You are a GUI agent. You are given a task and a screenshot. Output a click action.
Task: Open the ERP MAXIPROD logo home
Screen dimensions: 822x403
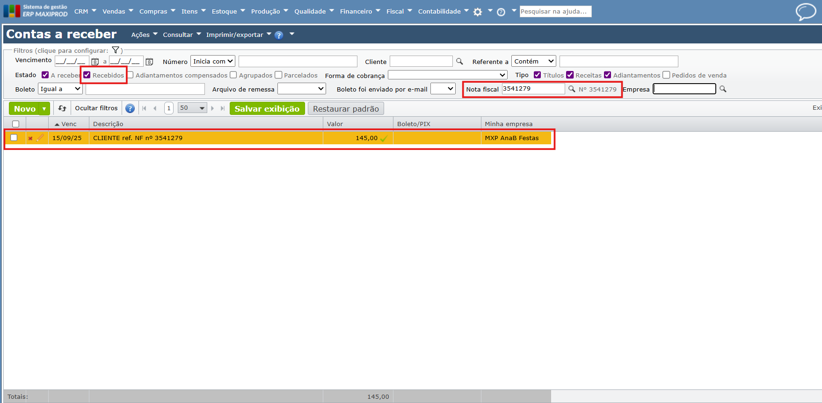(x=36, y=11)
